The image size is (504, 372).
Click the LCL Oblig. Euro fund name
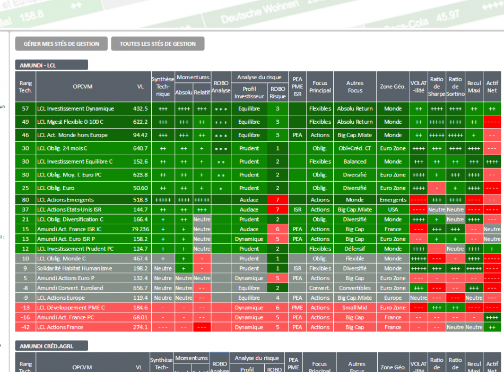(56, 188)
